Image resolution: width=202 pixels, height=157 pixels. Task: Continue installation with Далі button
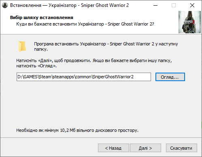coord(145,148)
